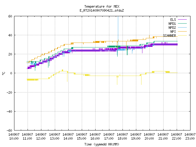This screenshot has width=196, height=147.
Task: Click the x-axis tick label 13:00
Action: 55,138
